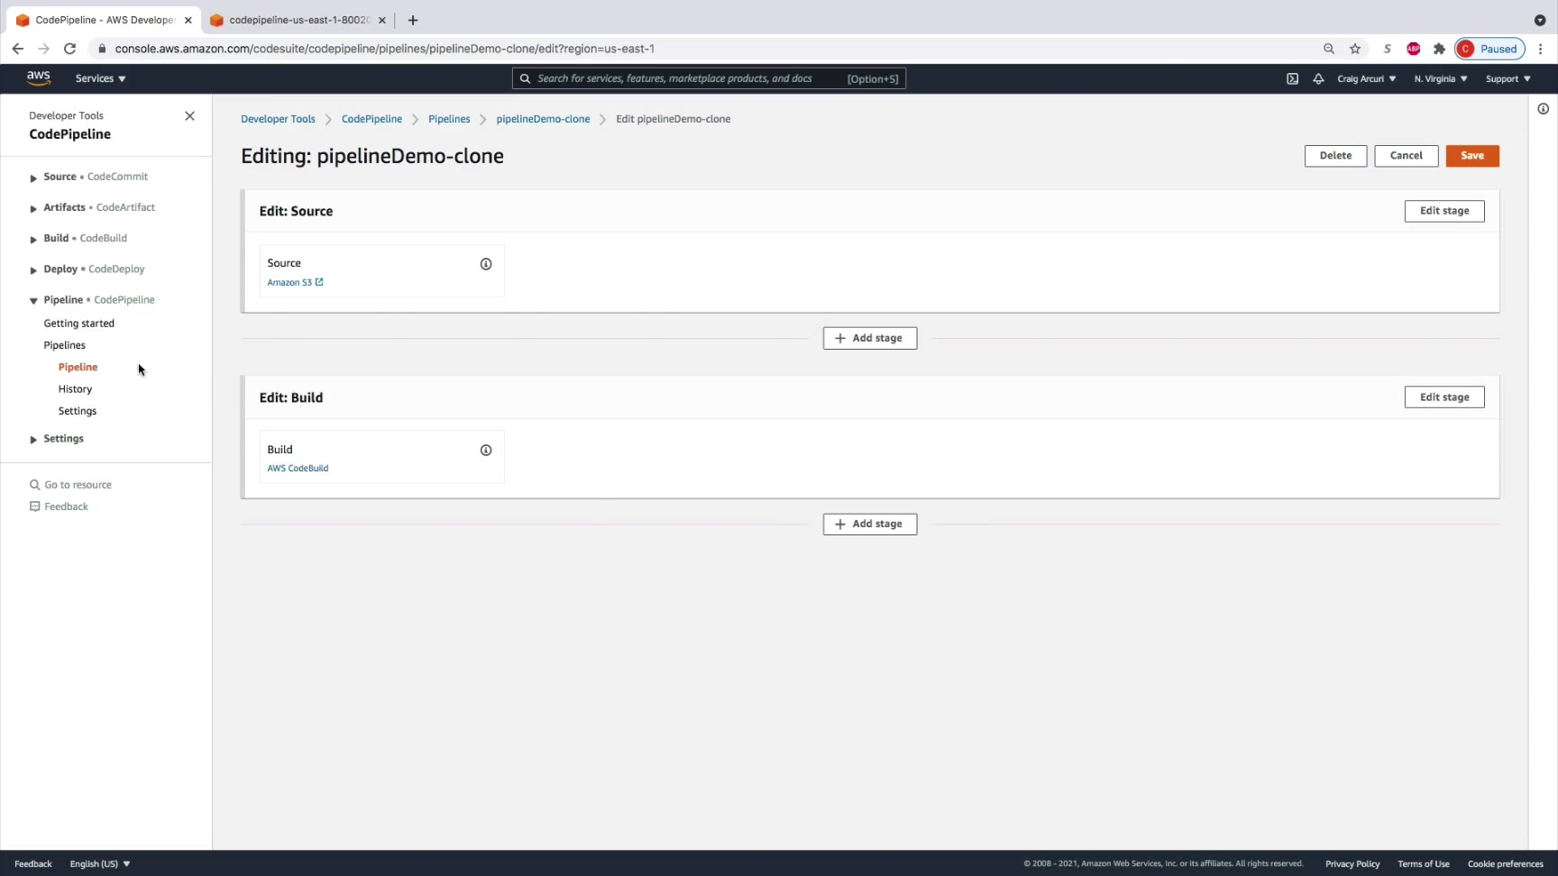Open the page info panel icon
Image resolution: width=1558 pixels, height=876 pixels.
click(1543, 109)
